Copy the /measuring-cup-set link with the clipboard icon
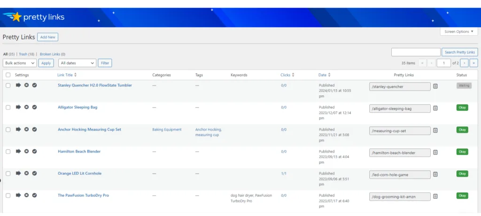 (x=435, y=130)
